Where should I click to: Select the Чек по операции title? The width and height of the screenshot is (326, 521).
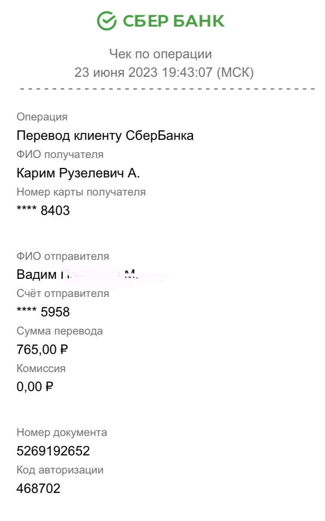click(160, 54)
